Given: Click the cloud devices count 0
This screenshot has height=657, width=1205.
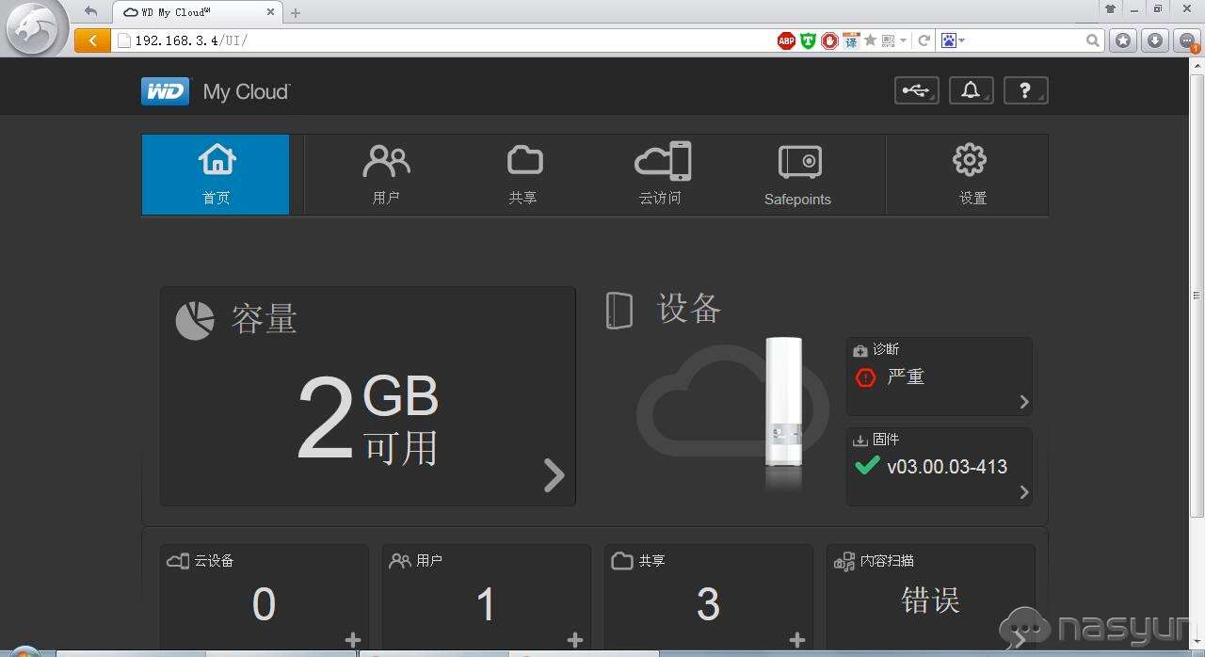Looking at the screenshot, I should tap(264, 604).
